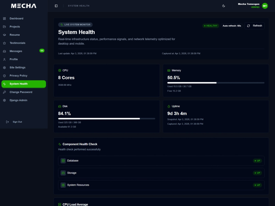Click the Sign Out link
Image resolution: width=275 pixels, height=206 pixels.
17,122
